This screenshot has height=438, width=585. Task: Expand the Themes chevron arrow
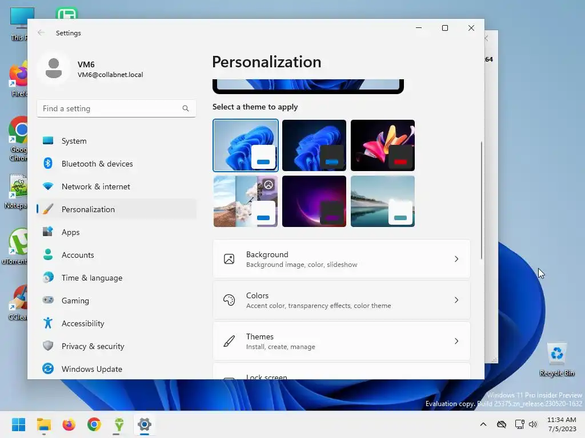tap(456, 341)
